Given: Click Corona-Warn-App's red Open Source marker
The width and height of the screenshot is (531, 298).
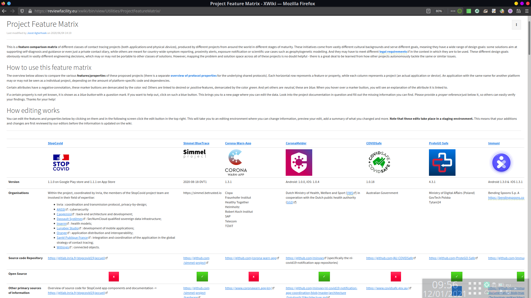Looking at the screenshot, I should 254,276.
